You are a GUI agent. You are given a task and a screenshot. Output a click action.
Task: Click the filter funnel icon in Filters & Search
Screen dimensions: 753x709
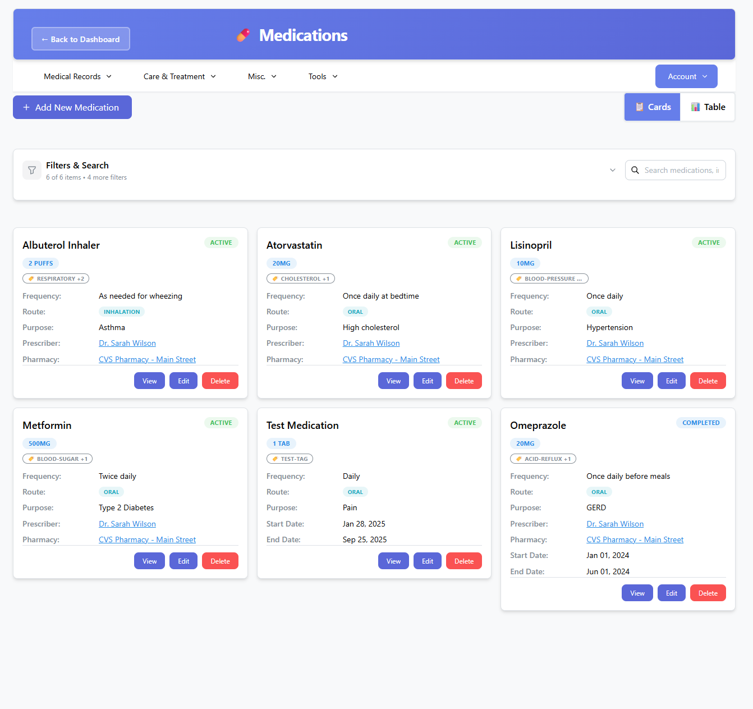click(x=31, y=170)
